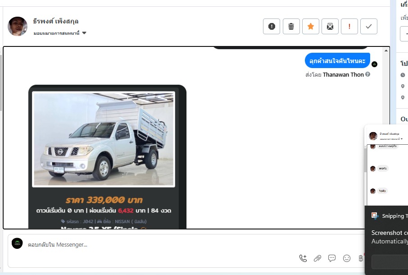
Task: Click the baht payment request icon
Action: coord(361,258)
